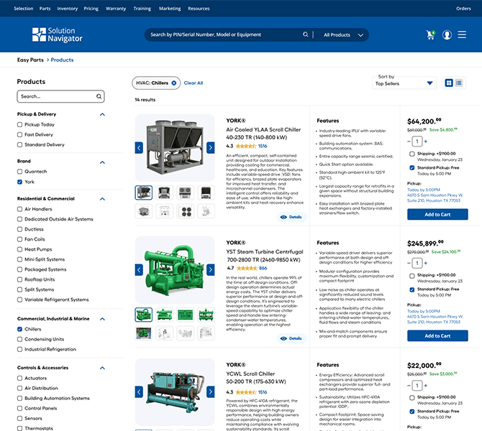The width and height of the screenshot is (482, 431).
Task: Check the Quantech brand filter
Action: pyautogui.click(x=19, y=172)
